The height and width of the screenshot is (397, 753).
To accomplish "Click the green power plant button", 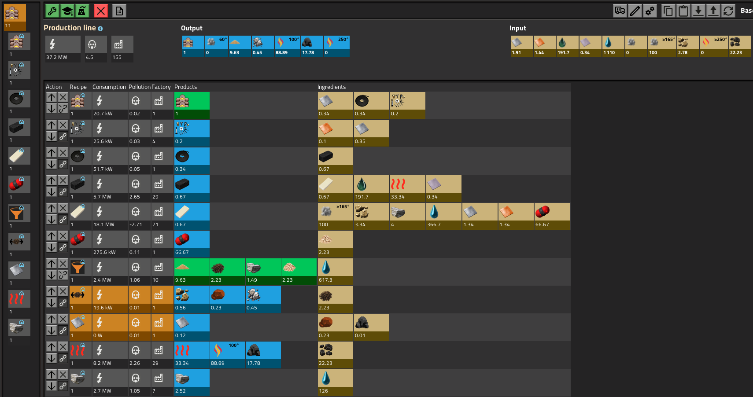I will click(82, 11).
